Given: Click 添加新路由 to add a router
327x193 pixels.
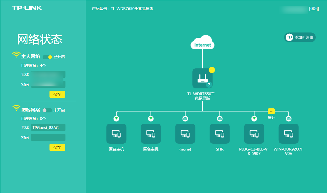Looking at the screenshot, I should click(300, 37).
